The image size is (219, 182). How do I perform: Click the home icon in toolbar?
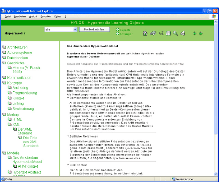[145, 33]
